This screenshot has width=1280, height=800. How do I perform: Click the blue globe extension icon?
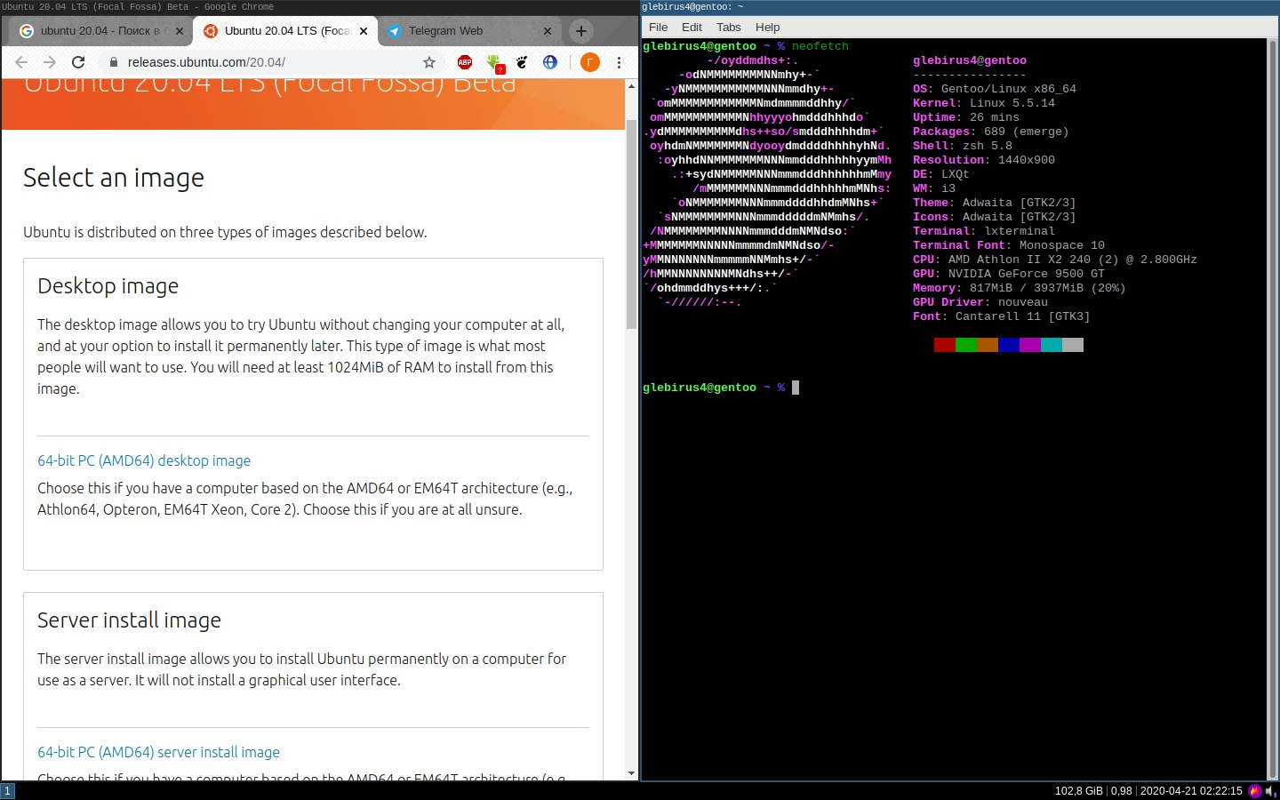click(550, 62)
